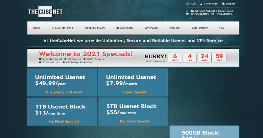263x138 pixels.
Task: Select Unlimited Usenet $7.99/month plan
Action: (x=133, y=82)
